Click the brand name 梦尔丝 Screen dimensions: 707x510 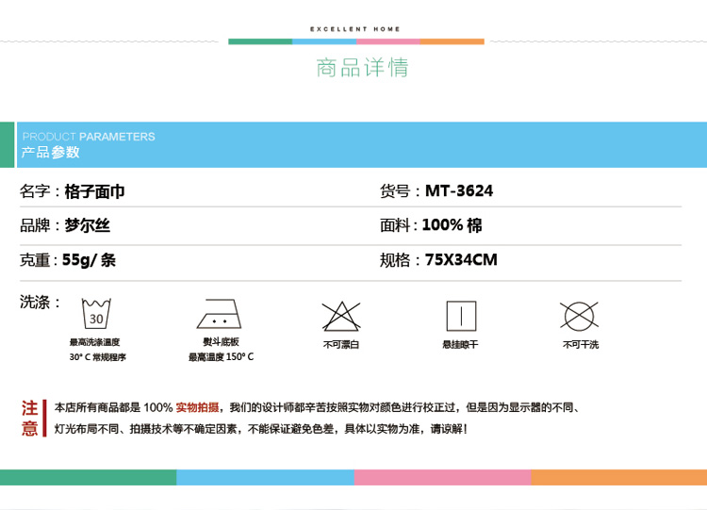click(x=88, y=225)
